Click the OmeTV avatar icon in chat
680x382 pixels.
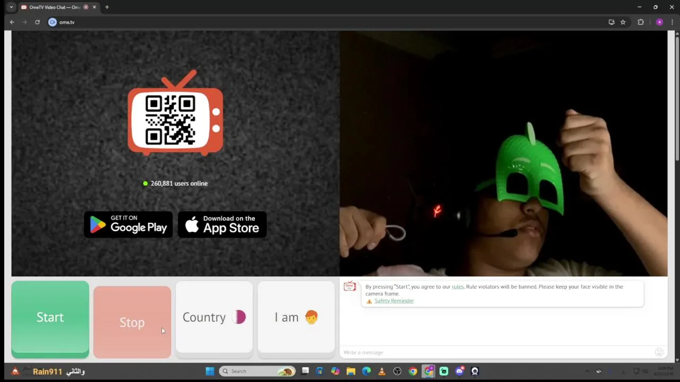pyautogui.click(x=350, y=286)
